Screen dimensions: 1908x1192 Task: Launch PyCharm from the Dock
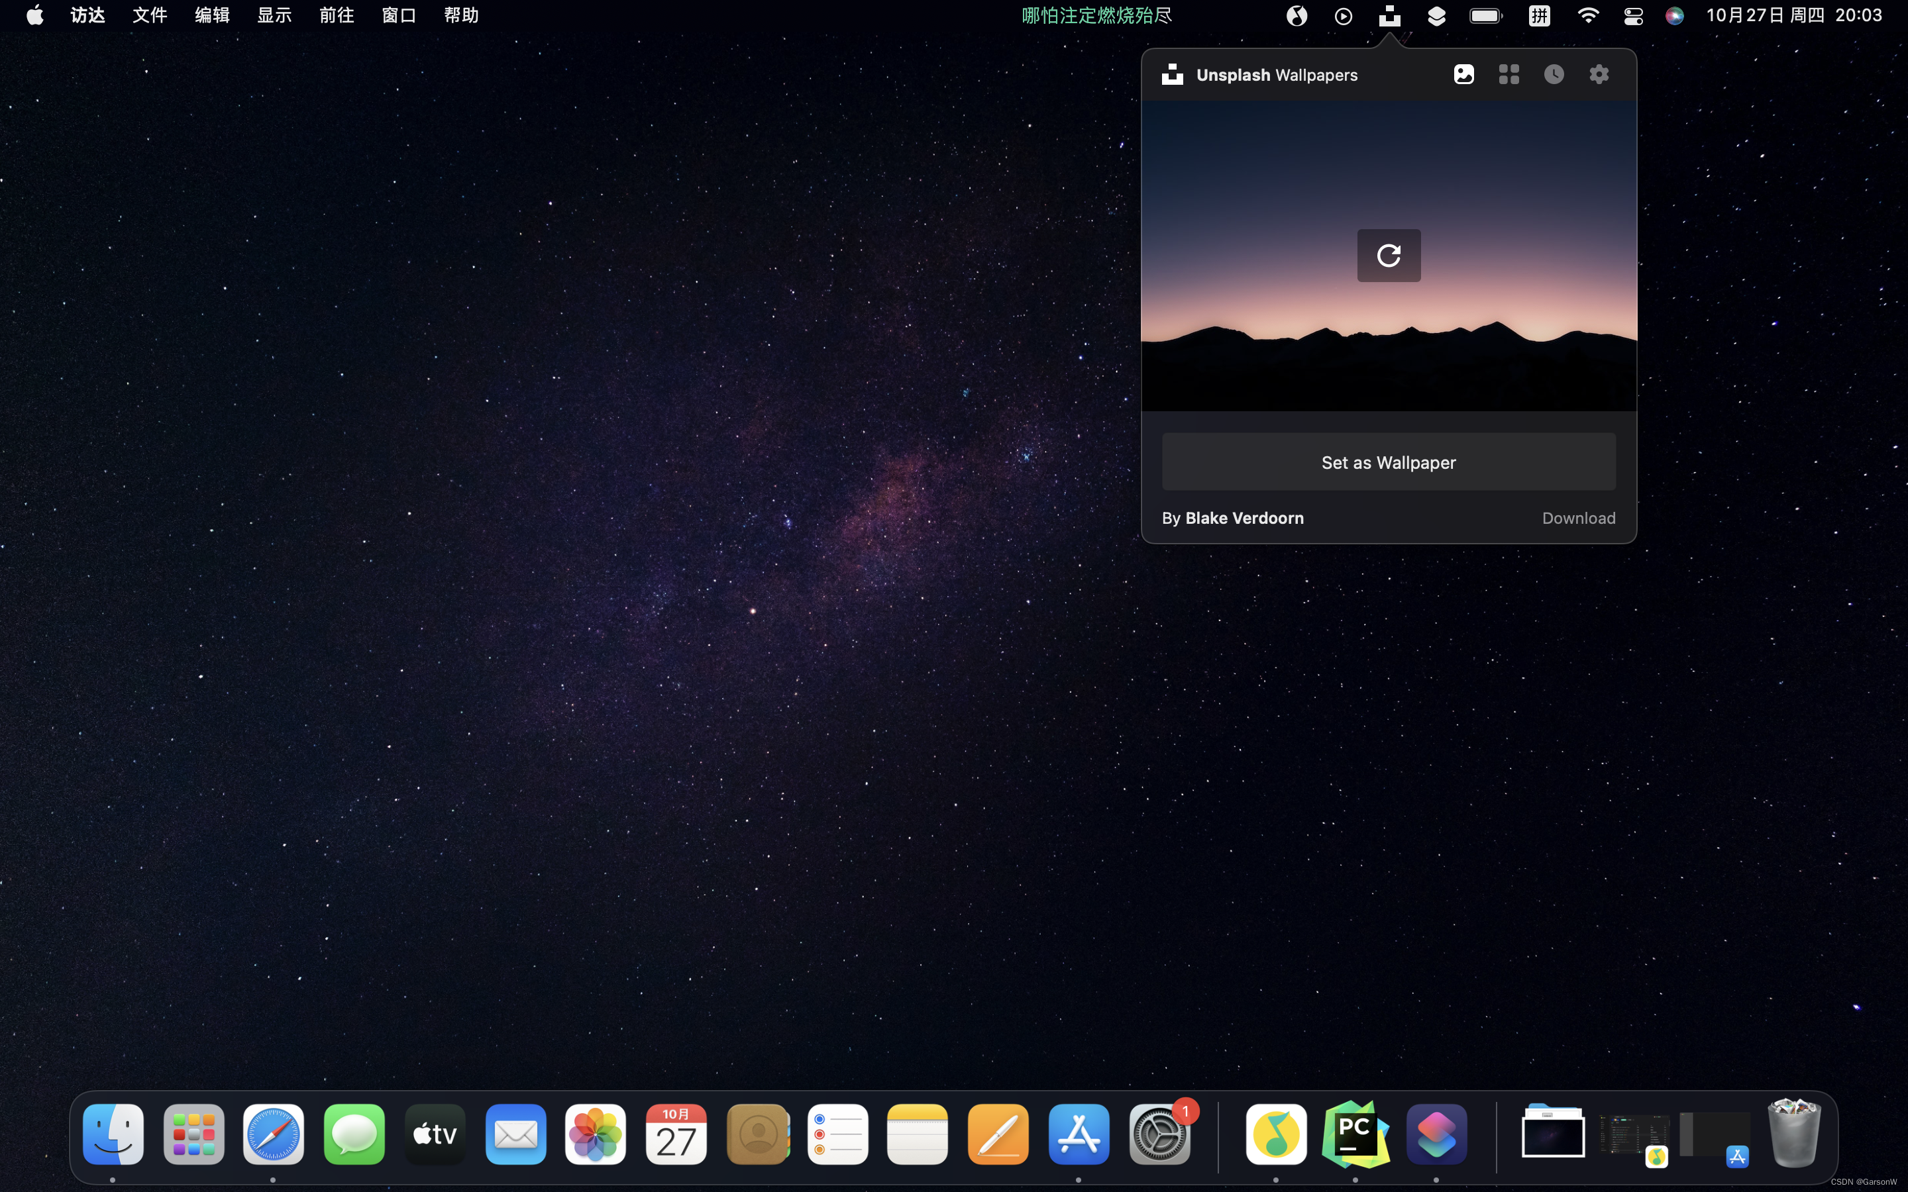(1355, 1134)
